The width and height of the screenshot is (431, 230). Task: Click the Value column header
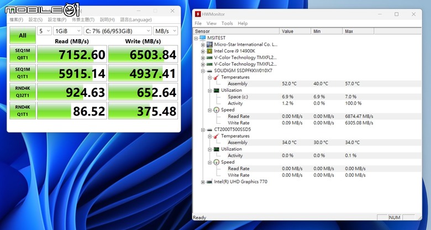(x=295, y=31)
